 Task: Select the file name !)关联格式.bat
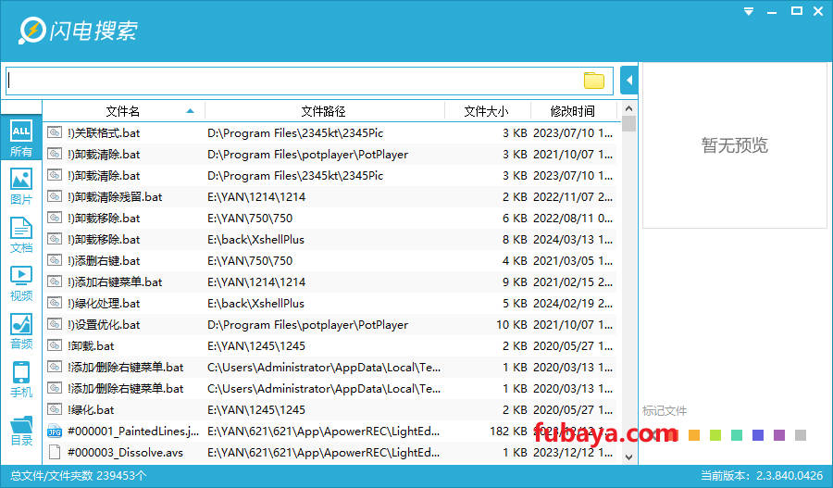pyautogui.click(x=104, y=133)
